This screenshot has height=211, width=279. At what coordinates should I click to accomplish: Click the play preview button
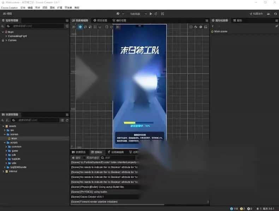point(151,14)
